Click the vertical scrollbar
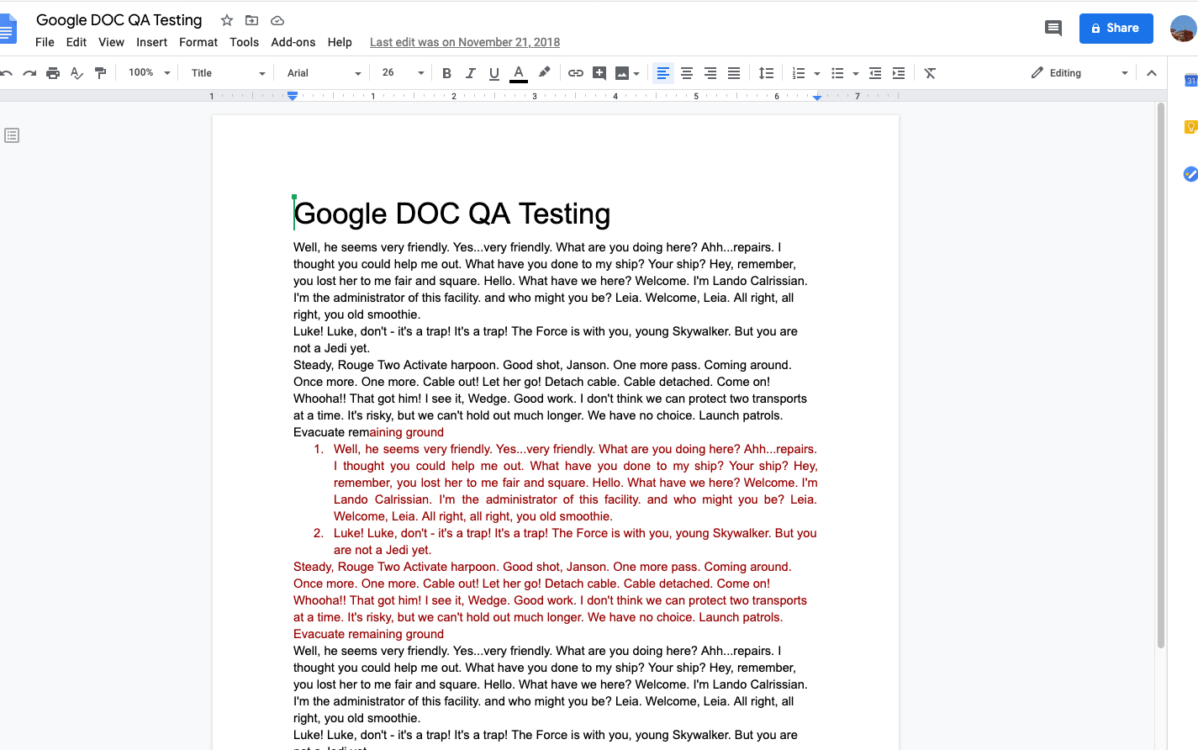The height and width of the screenshot is (750, 1198). (1161, 375)
